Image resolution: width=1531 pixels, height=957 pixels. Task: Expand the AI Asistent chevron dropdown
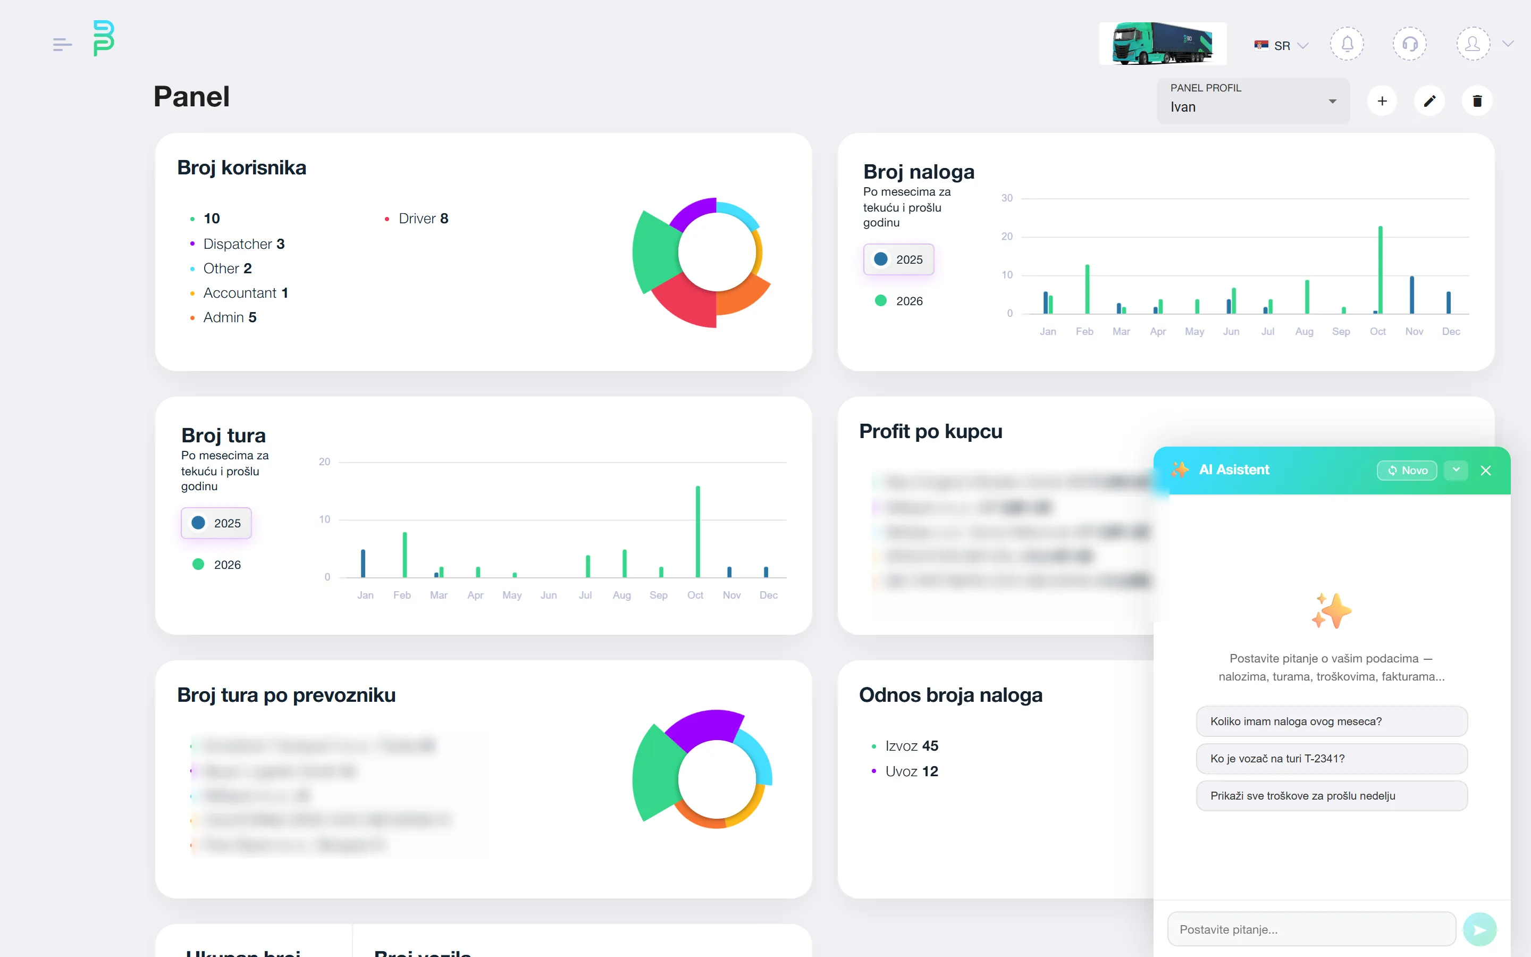tap(1457, 471)
